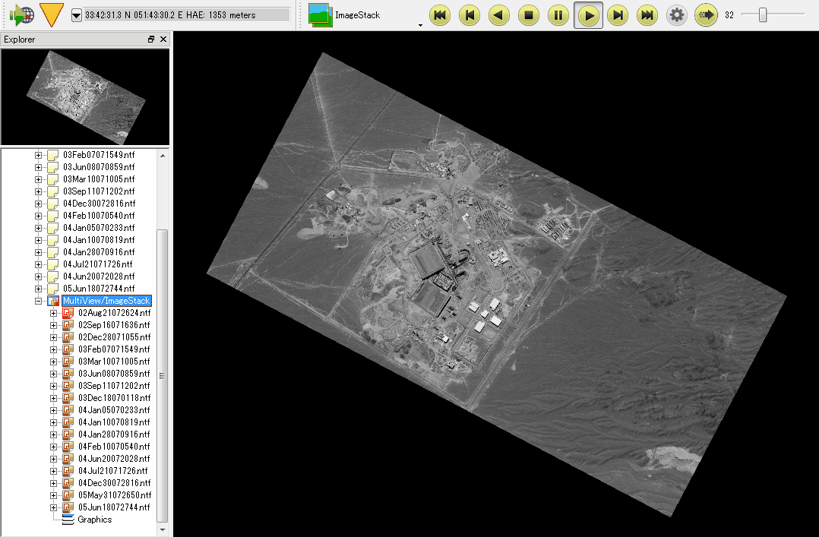The width and height of the screenshot is (819, 537).
Task: Open animation settings gear icon
Action: pos(676,15)
